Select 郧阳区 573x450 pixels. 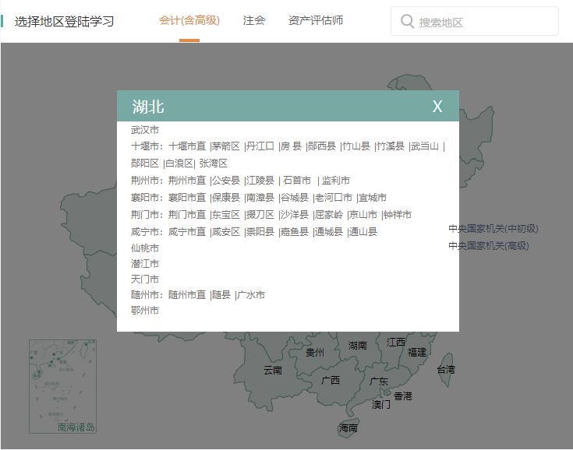click(x=145, y=163)
